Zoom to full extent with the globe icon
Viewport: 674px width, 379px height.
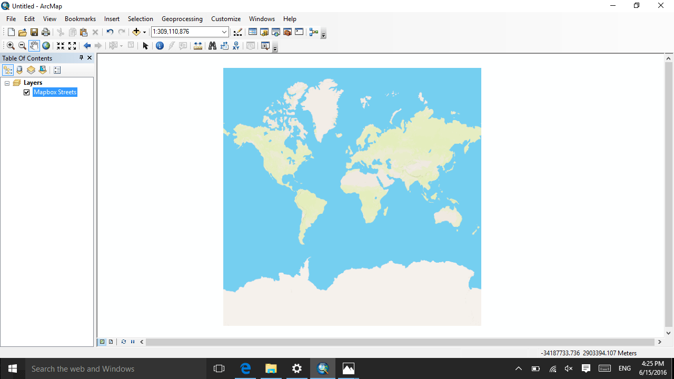46,46
